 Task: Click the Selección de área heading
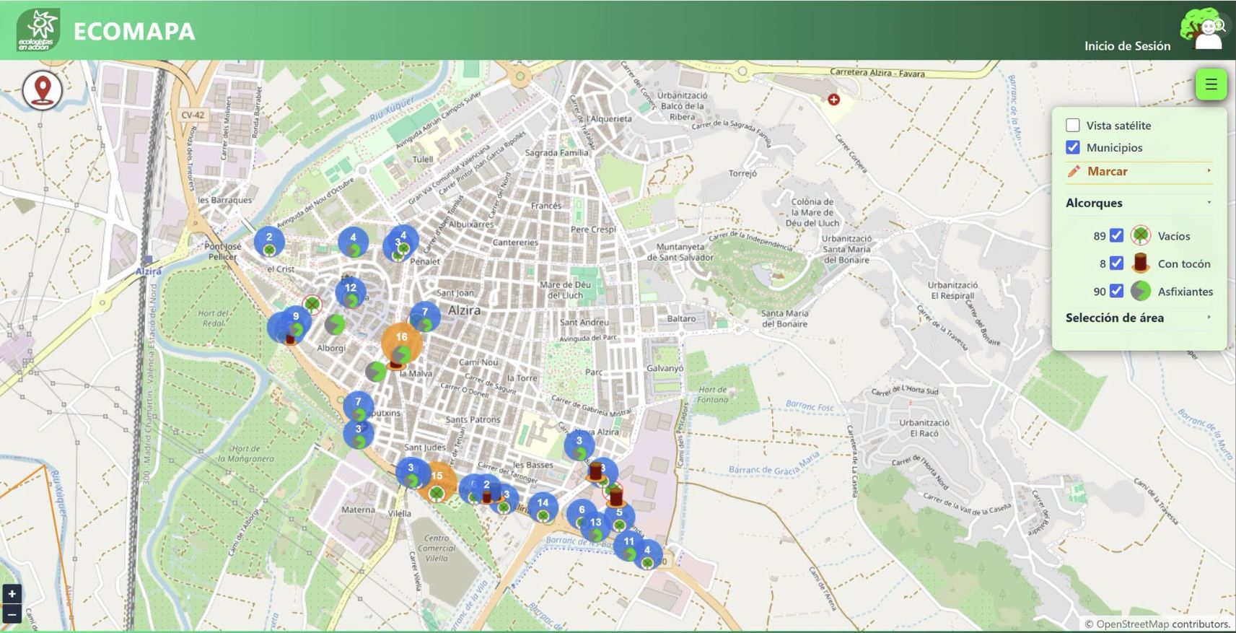(x=1115, y=318)
